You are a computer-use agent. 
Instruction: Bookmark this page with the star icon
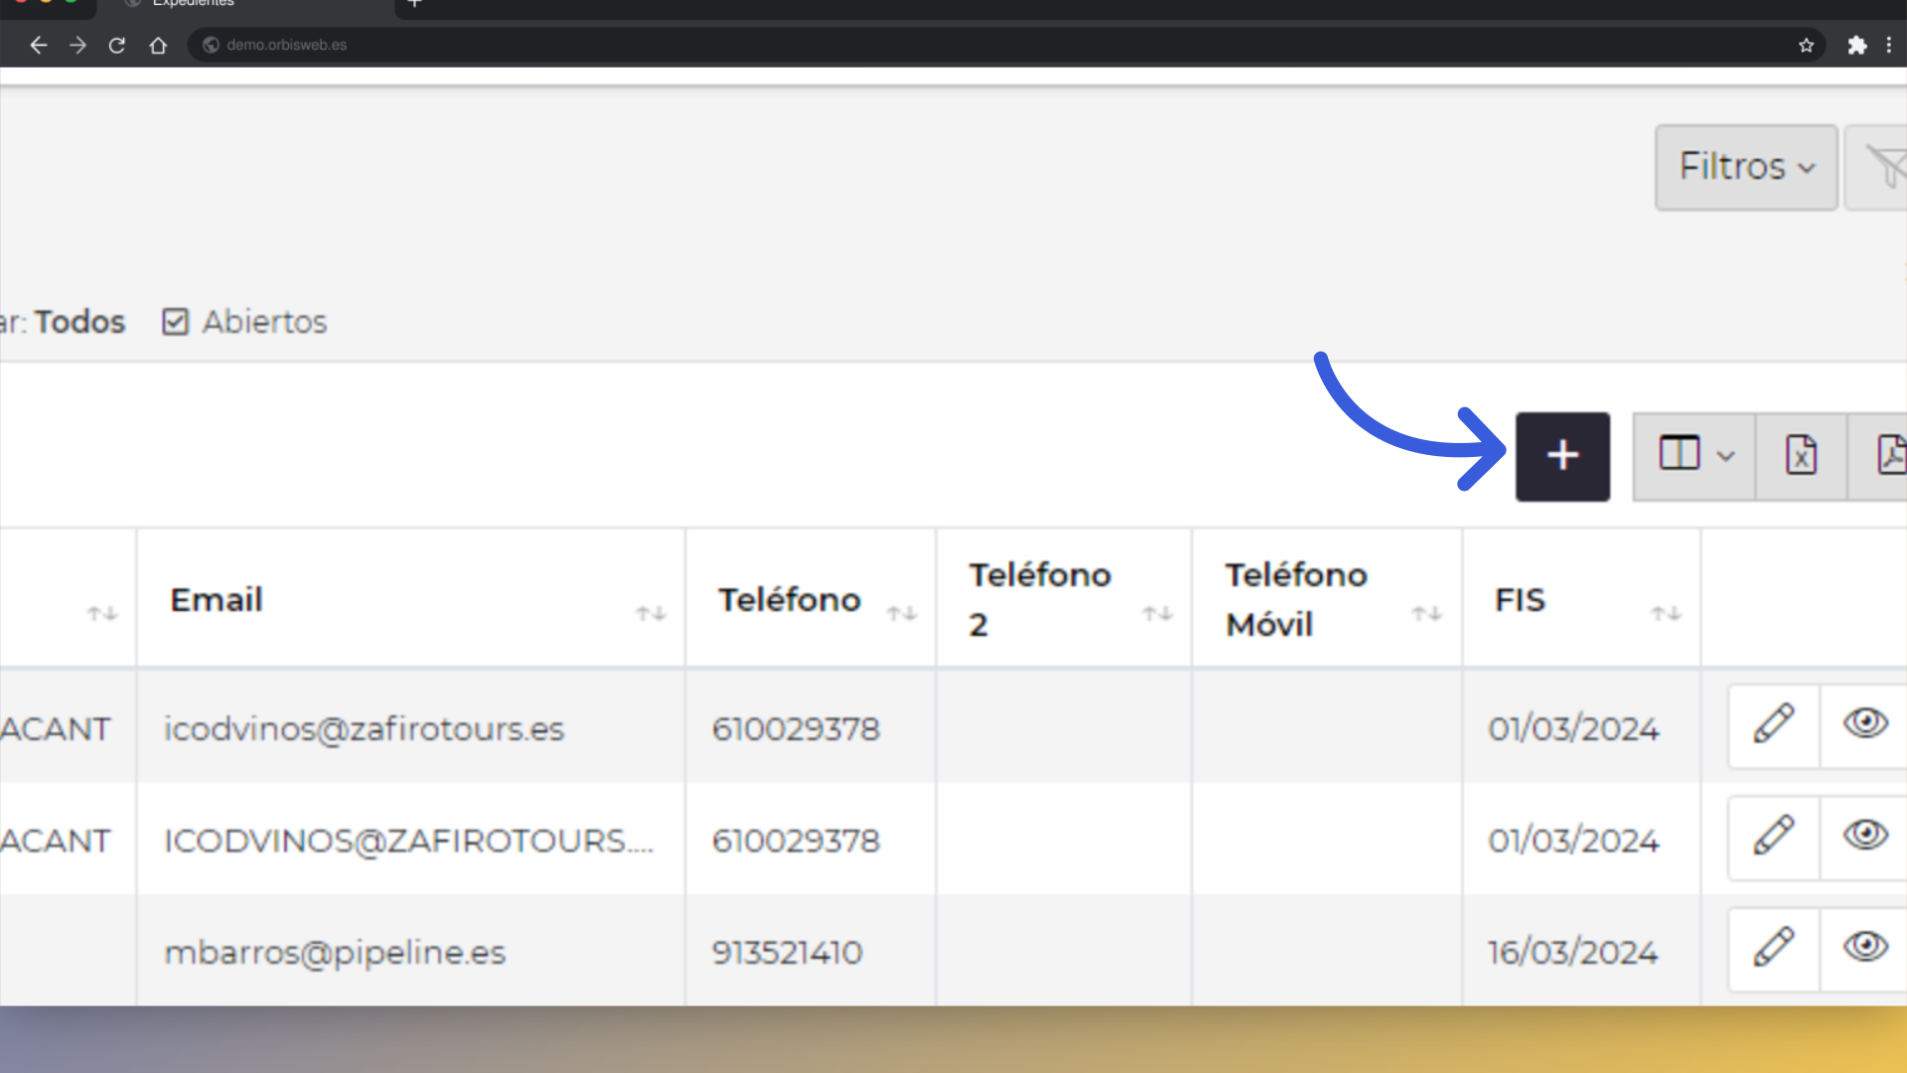(1806, 45)
